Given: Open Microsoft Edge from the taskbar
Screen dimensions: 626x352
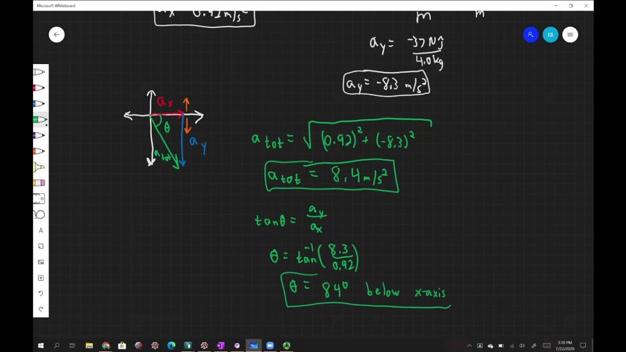Looking at the screenshot, I should tap(171, 346).
